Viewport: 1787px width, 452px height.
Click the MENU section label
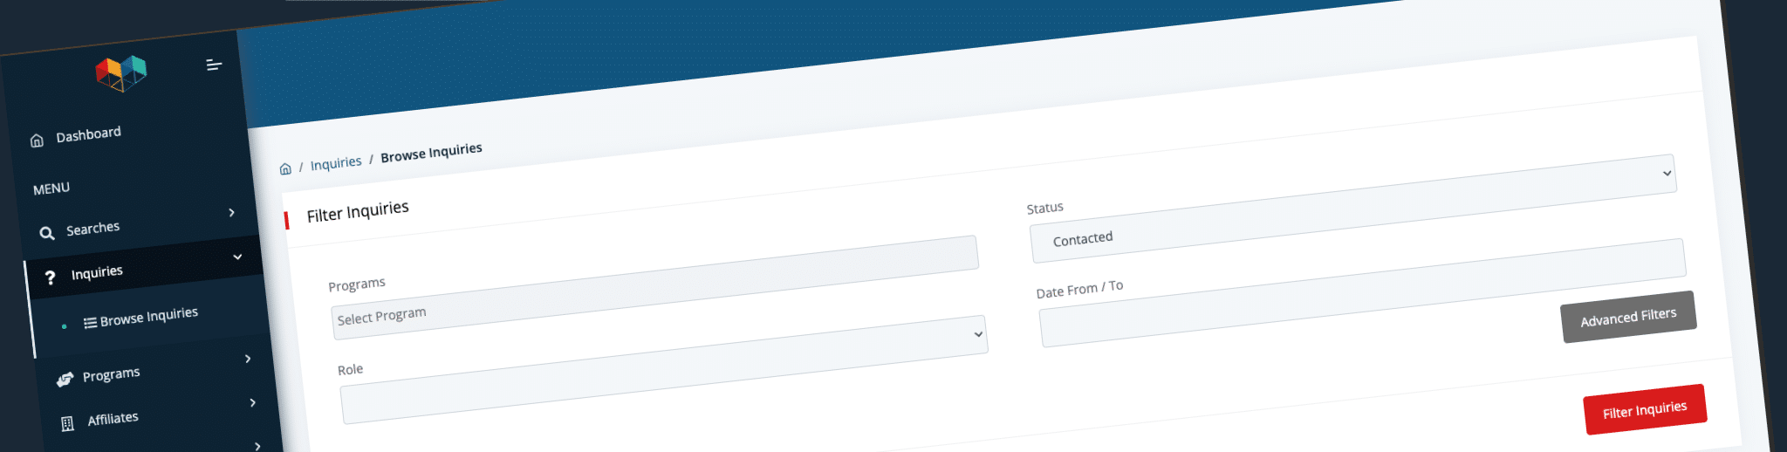point(51,188)
